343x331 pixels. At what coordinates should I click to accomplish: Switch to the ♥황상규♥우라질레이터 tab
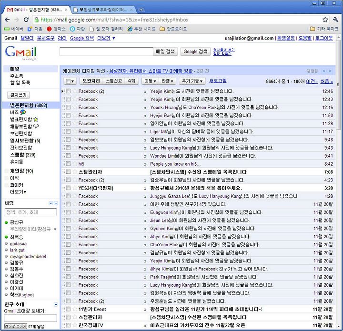click(x=103, y=10)
